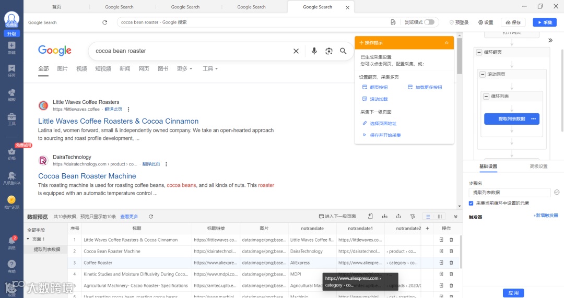Viewport: 564px width, 298px height.
Task: Click the filter funnel icon in the preview toolbar
Action: [x=413, y=217]
